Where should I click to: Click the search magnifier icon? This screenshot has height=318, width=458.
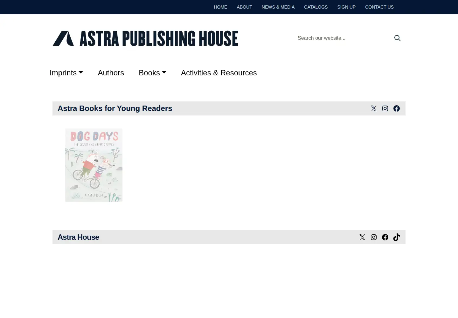[x=398, y=38]
